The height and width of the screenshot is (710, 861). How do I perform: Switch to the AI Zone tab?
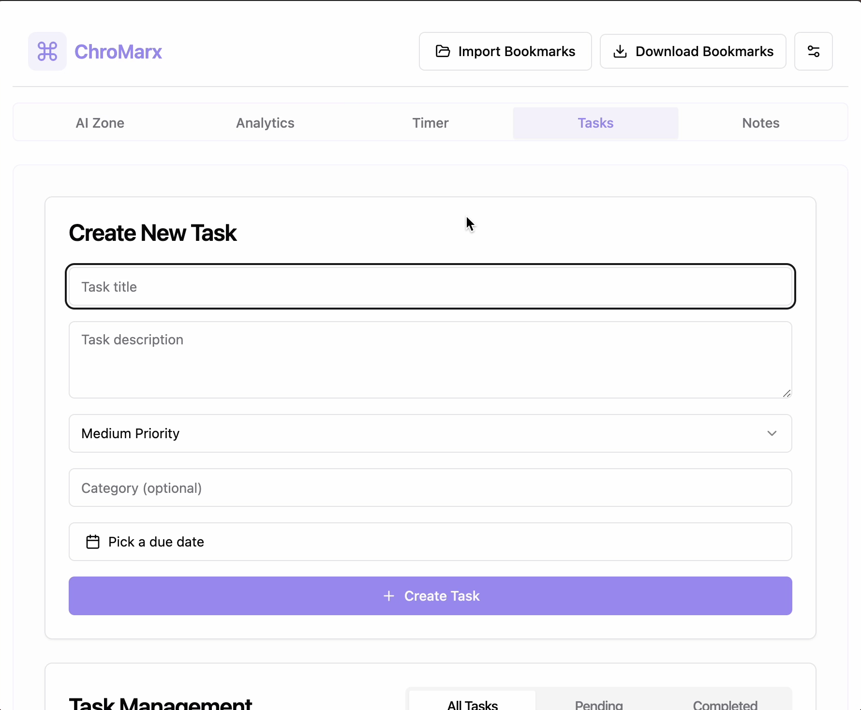[100, 123]
